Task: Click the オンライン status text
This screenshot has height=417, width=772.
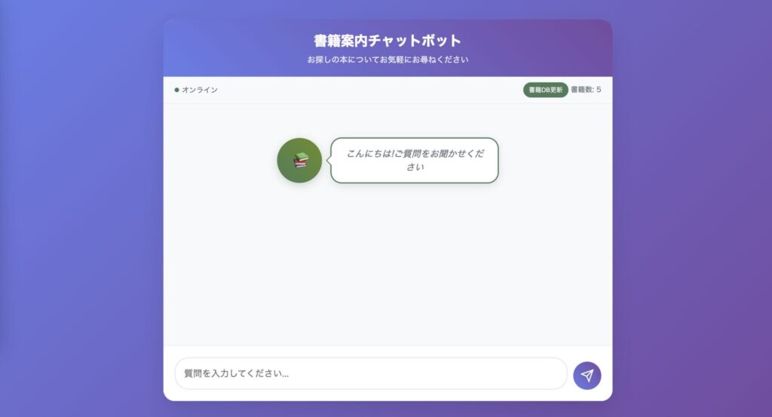Action: [x=199, y=90]
